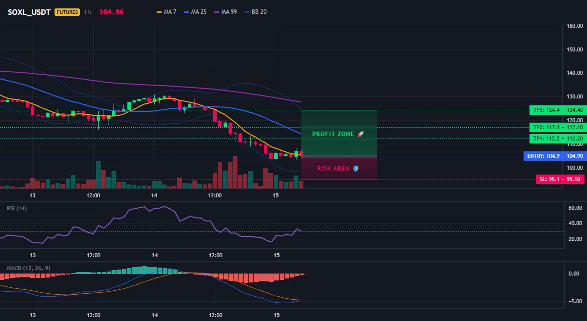Screen dimensions: 587x321
Task: Click 40.00 on the RSI scale
Action: tap(576, 223)
